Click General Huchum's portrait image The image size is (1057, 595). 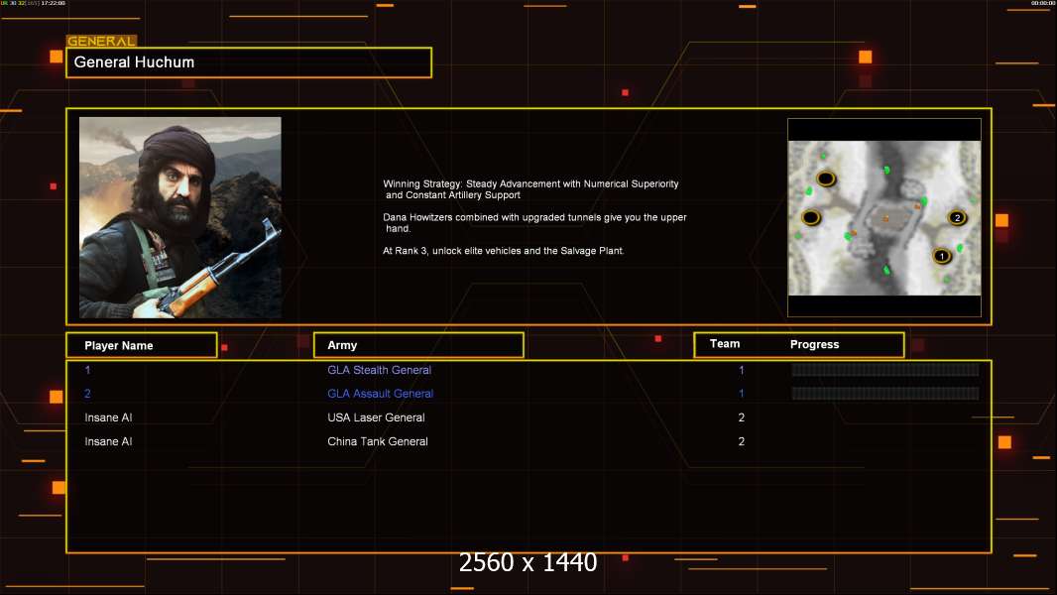point(180,217)
